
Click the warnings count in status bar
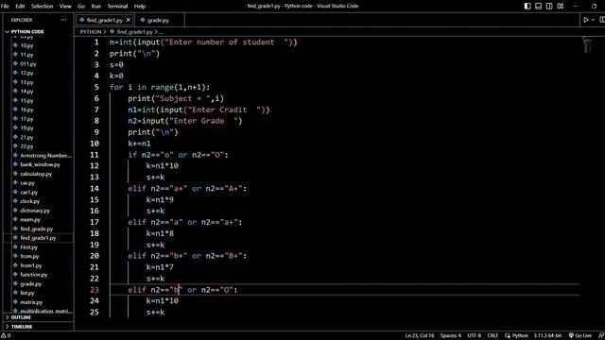(x=6, y=336)
